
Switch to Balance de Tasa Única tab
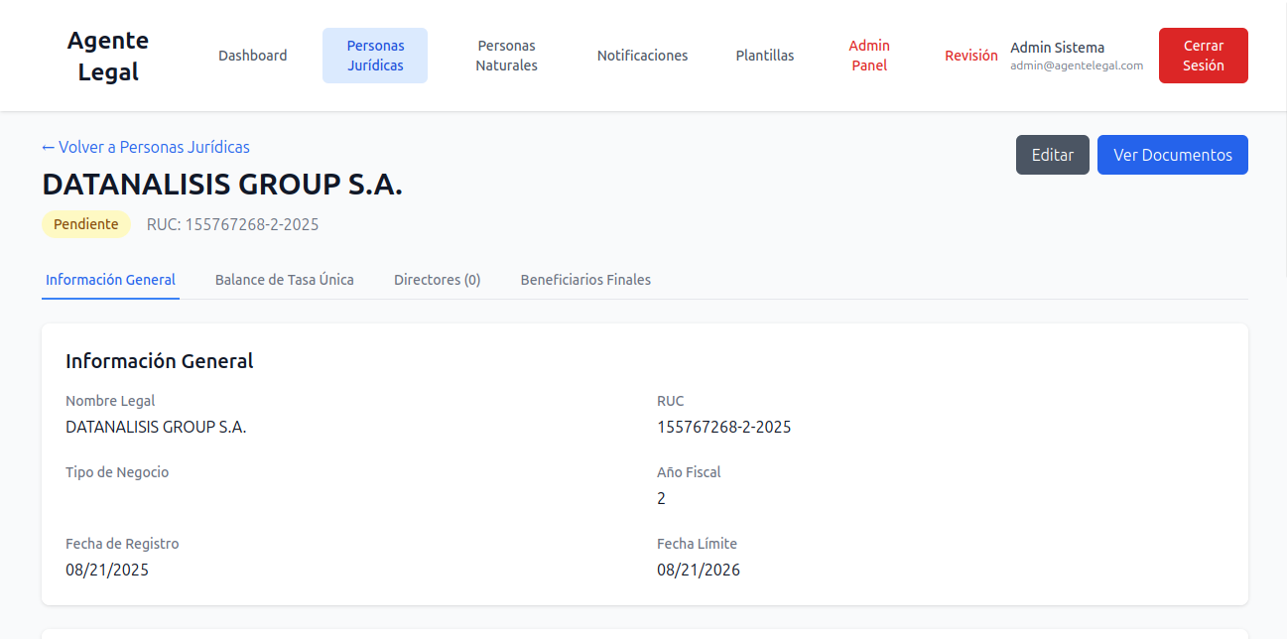tap(284, 280)
